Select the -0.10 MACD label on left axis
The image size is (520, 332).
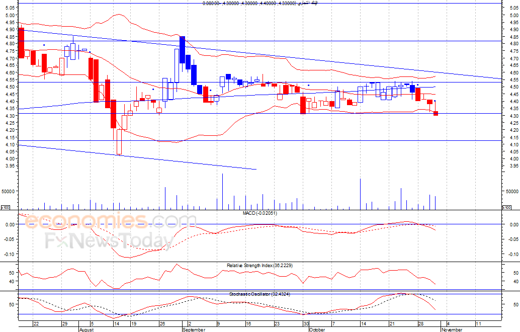[10, 255]
